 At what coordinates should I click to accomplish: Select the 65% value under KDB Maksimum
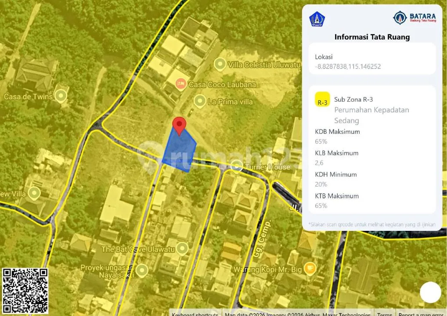[321, 141]
